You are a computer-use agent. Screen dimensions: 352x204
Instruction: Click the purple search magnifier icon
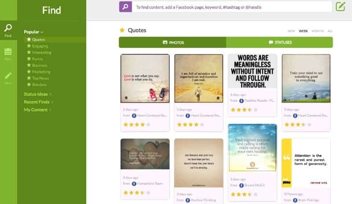coord(125,7)
